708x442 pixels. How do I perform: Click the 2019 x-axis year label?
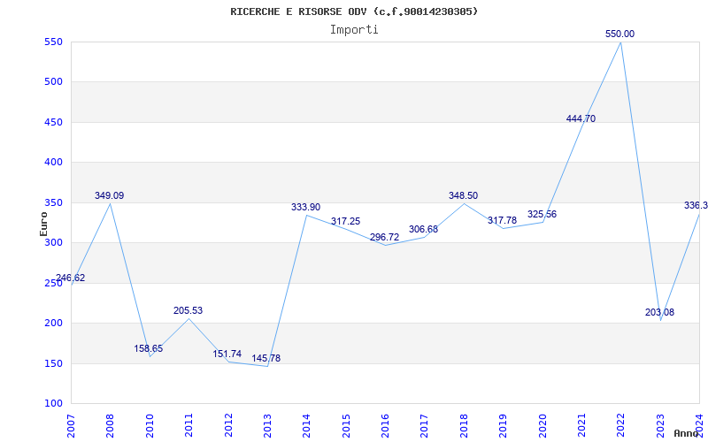(x=503, y=425)
